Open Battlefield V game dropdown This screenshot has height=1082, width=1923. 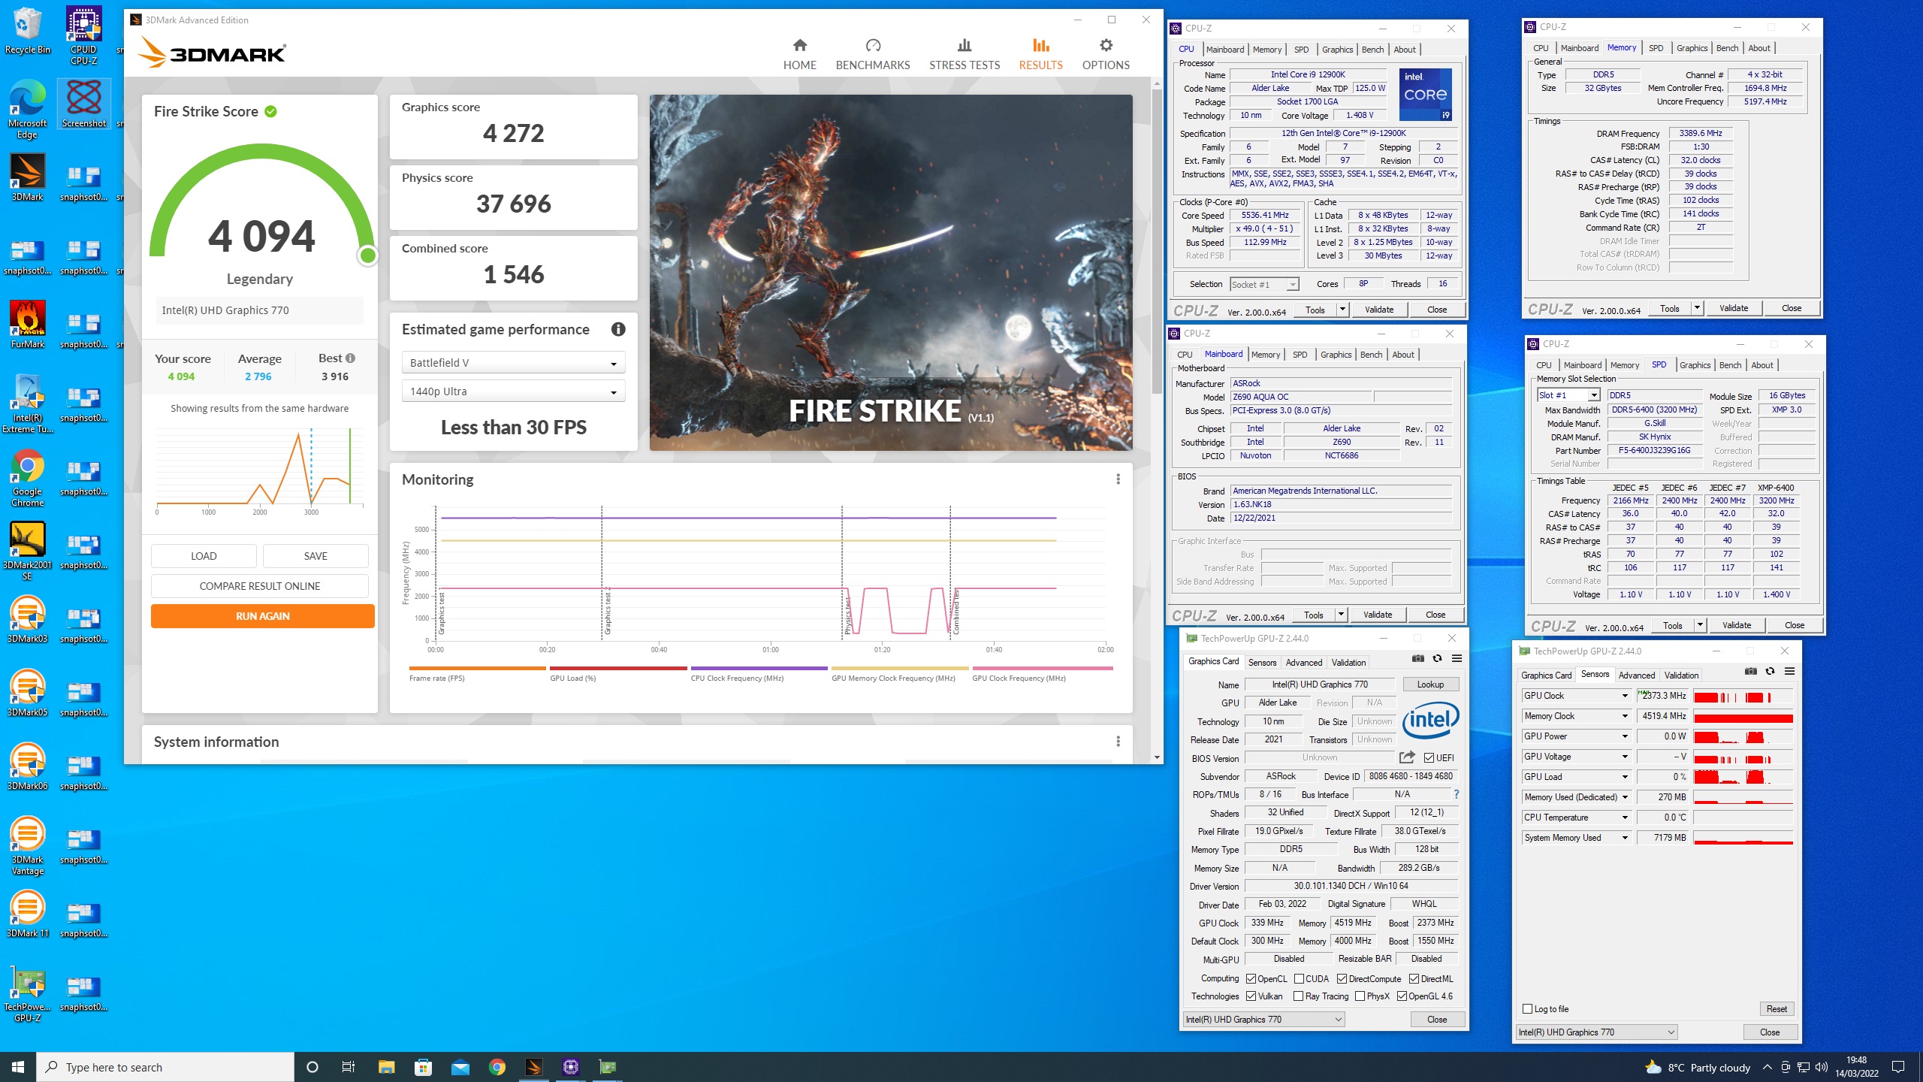513,363
